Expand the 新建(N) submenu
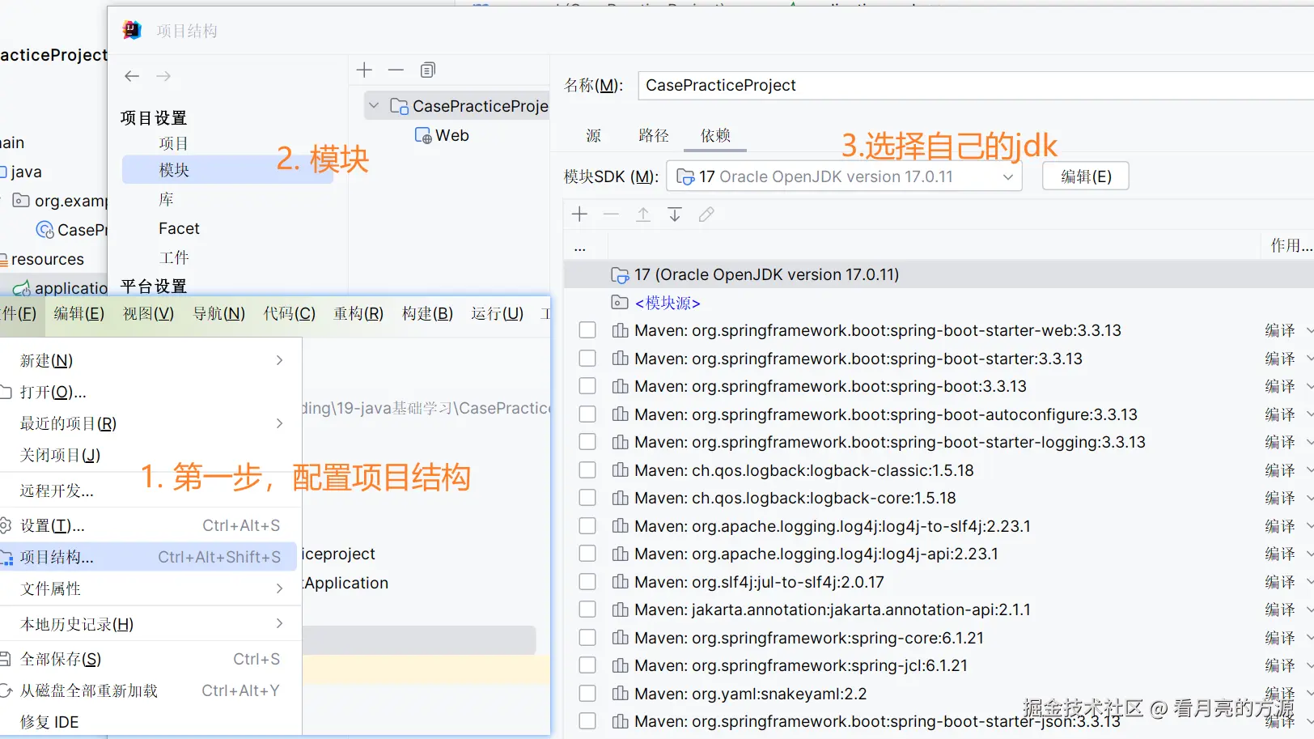 279,360
